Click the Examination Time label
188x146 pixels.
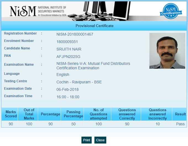(x=18, y=96)
